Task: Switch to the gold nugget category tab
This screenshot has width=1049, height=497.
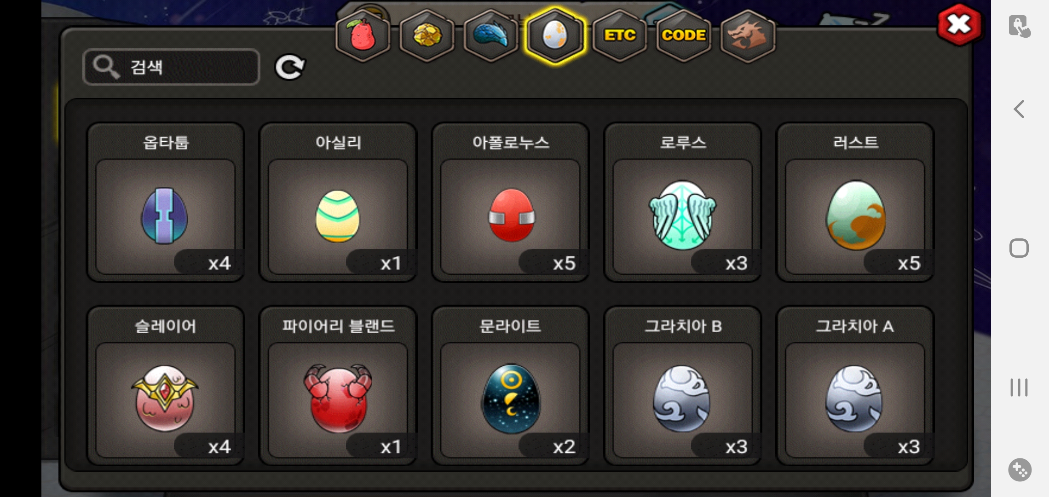Action: pos(427,36)
